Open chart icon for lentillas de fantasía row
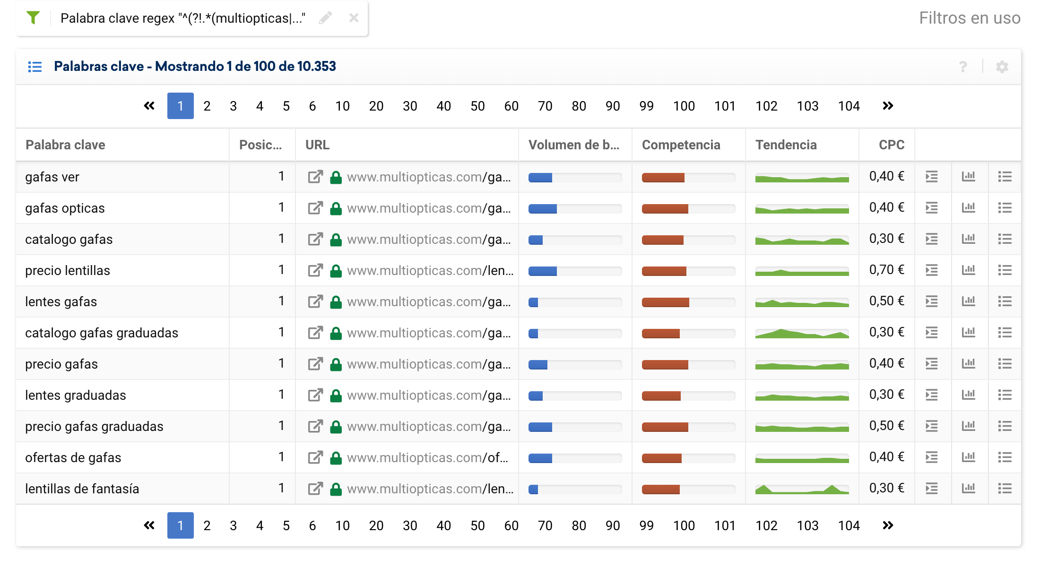This screenshot has width=1040, height=567. pos(969,489)
